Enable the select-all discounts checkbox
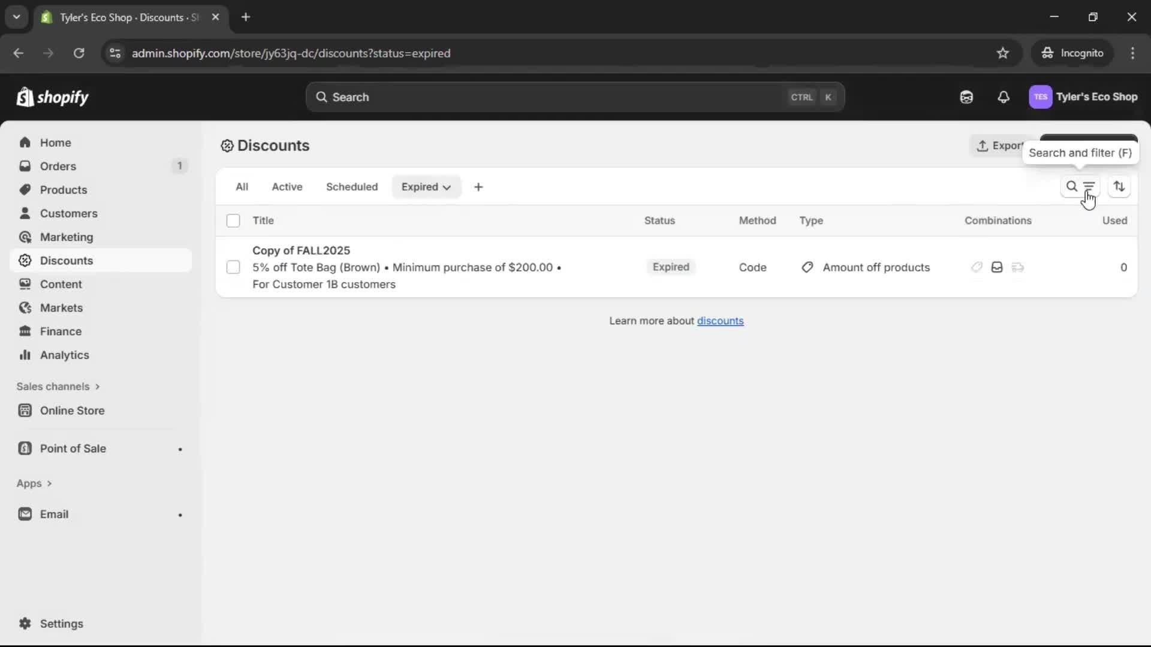 tap(233, 220)
